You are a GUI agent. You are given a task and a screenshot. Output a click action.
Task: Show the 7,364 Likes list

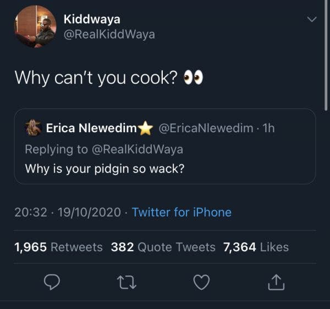(x=255, y=247)
